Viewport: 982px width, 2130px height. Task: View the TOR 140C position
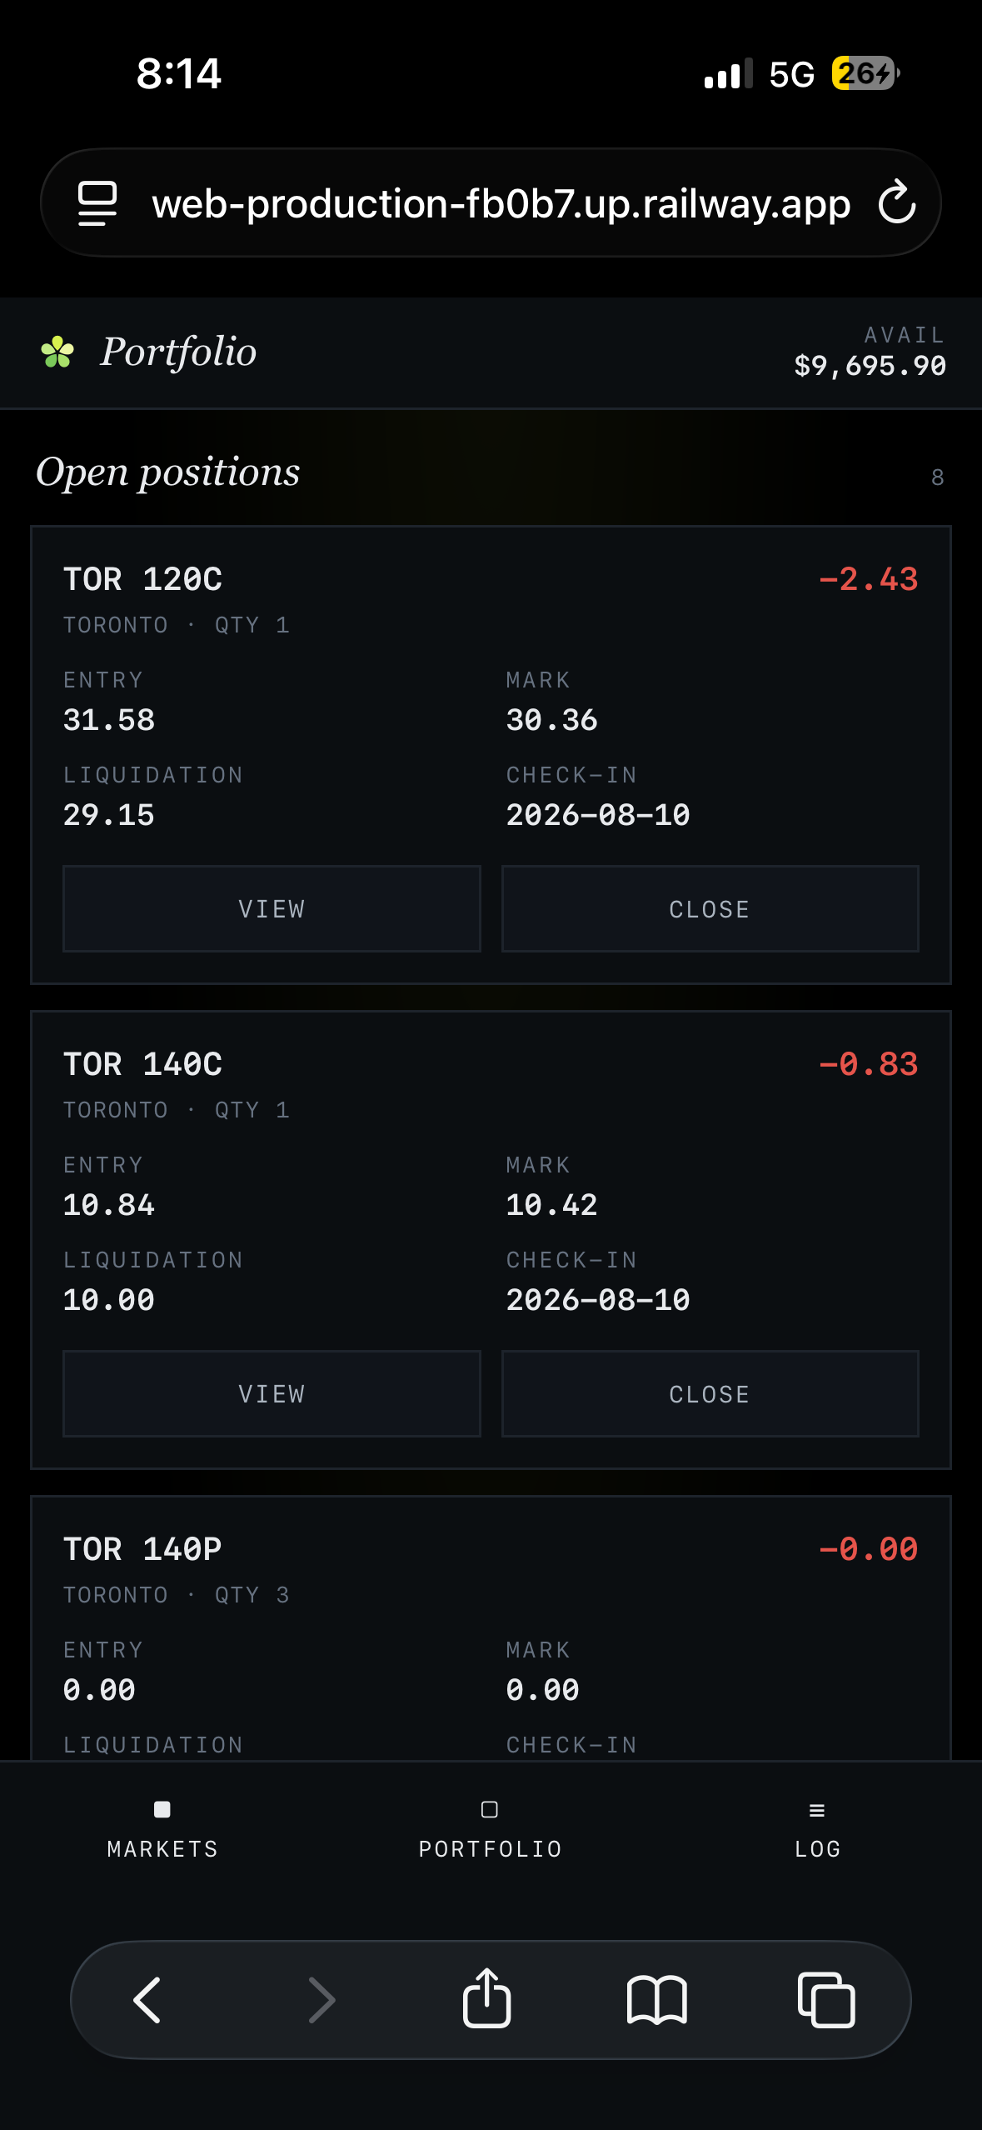click(272, 1394)
